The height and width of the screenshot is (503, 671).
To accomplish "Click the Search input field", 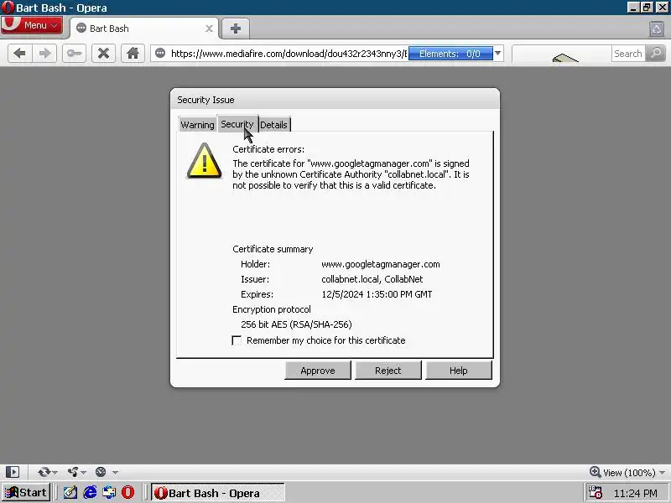I will [627, 54].
